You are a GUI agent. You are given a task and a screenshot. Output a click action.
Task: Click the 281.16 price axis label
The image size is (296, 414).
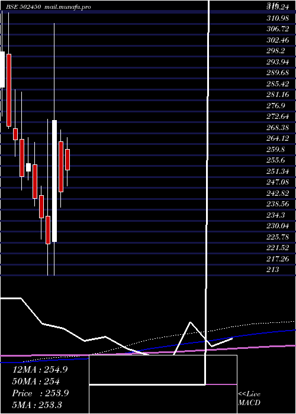(278, 95)
